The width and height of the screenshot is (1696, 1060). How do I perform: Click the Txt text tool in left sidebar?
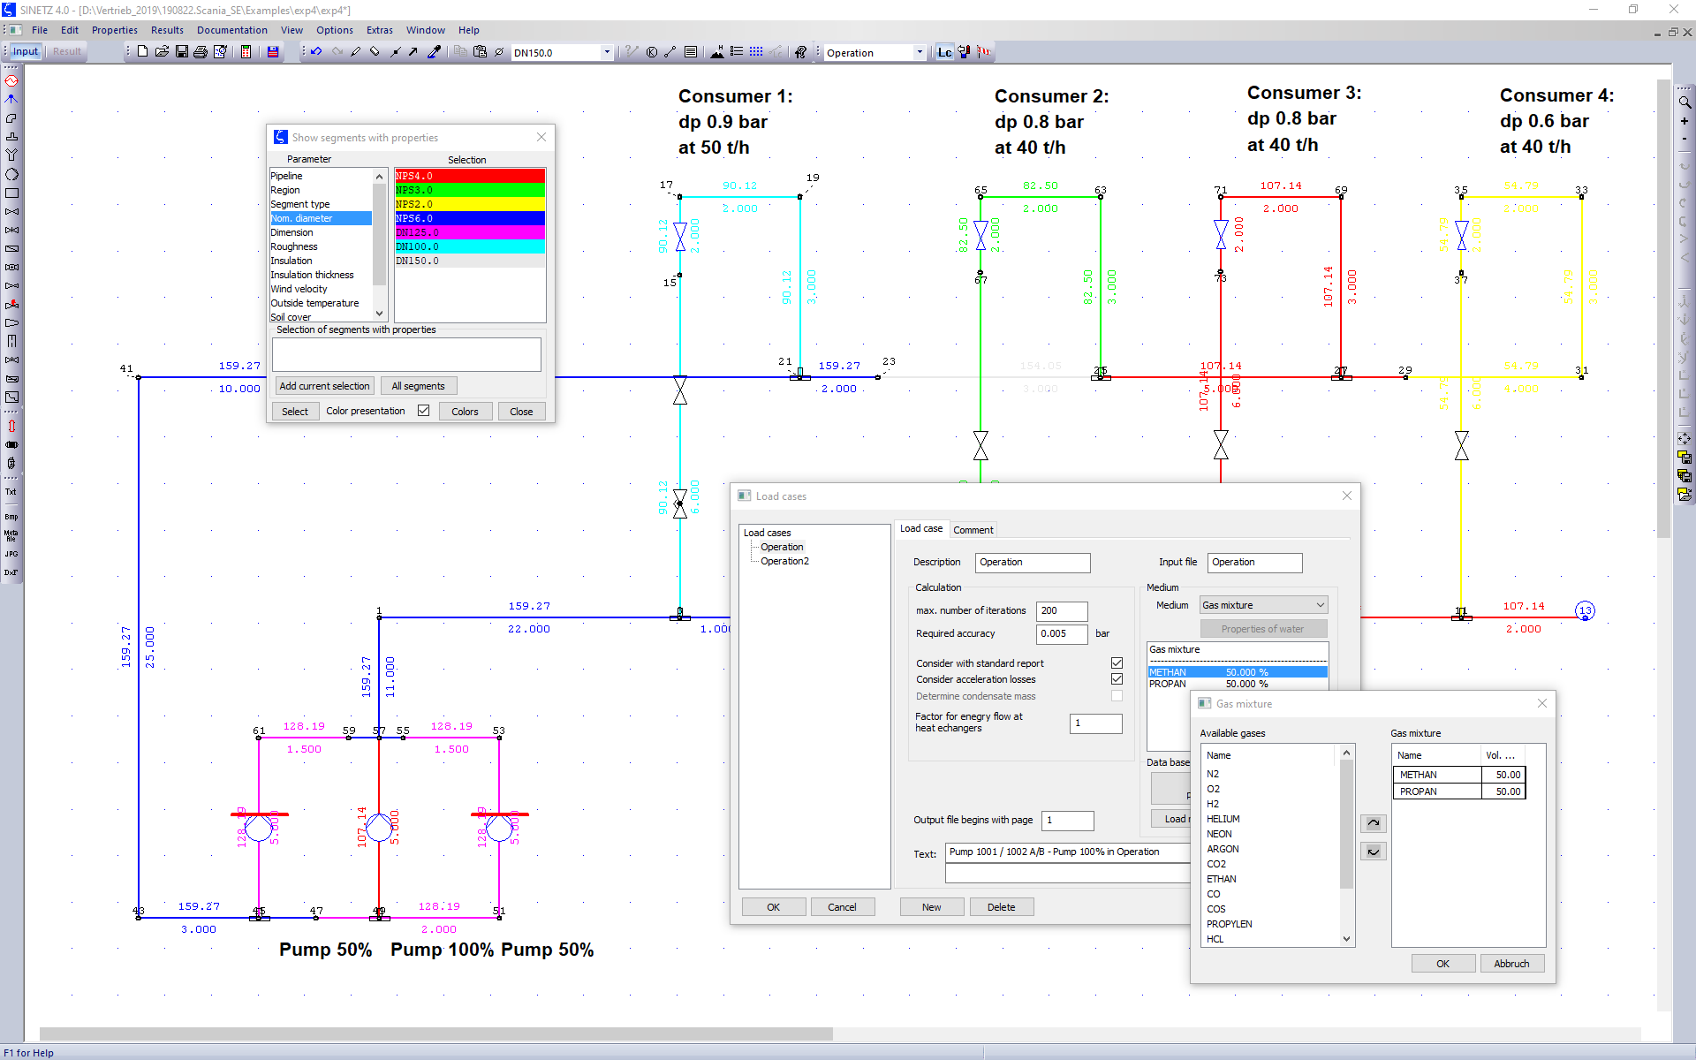(11, 492)
